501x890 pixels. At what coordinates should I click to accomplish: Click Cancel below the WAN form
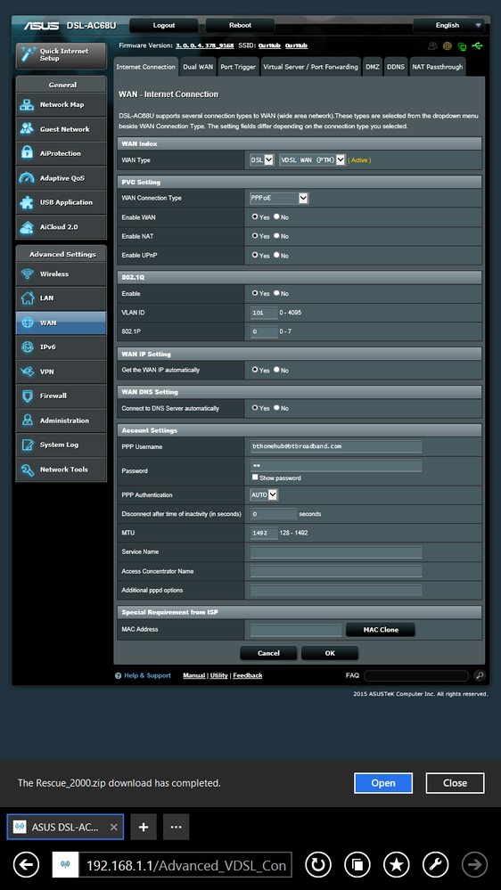[268, 653]
